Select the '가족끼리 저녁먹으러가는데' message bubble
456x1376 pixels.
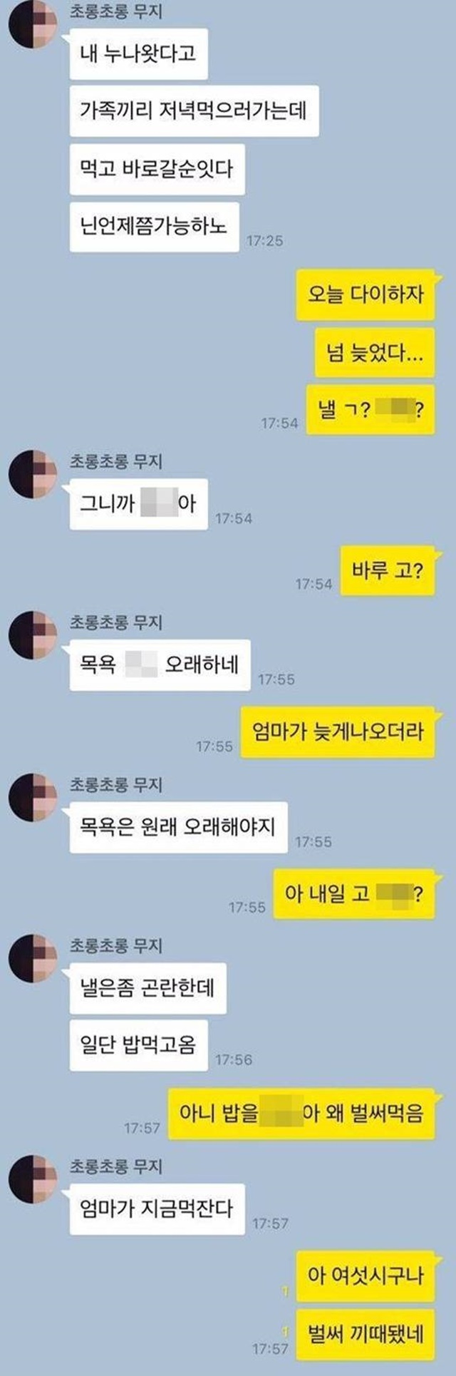(194, 111)
